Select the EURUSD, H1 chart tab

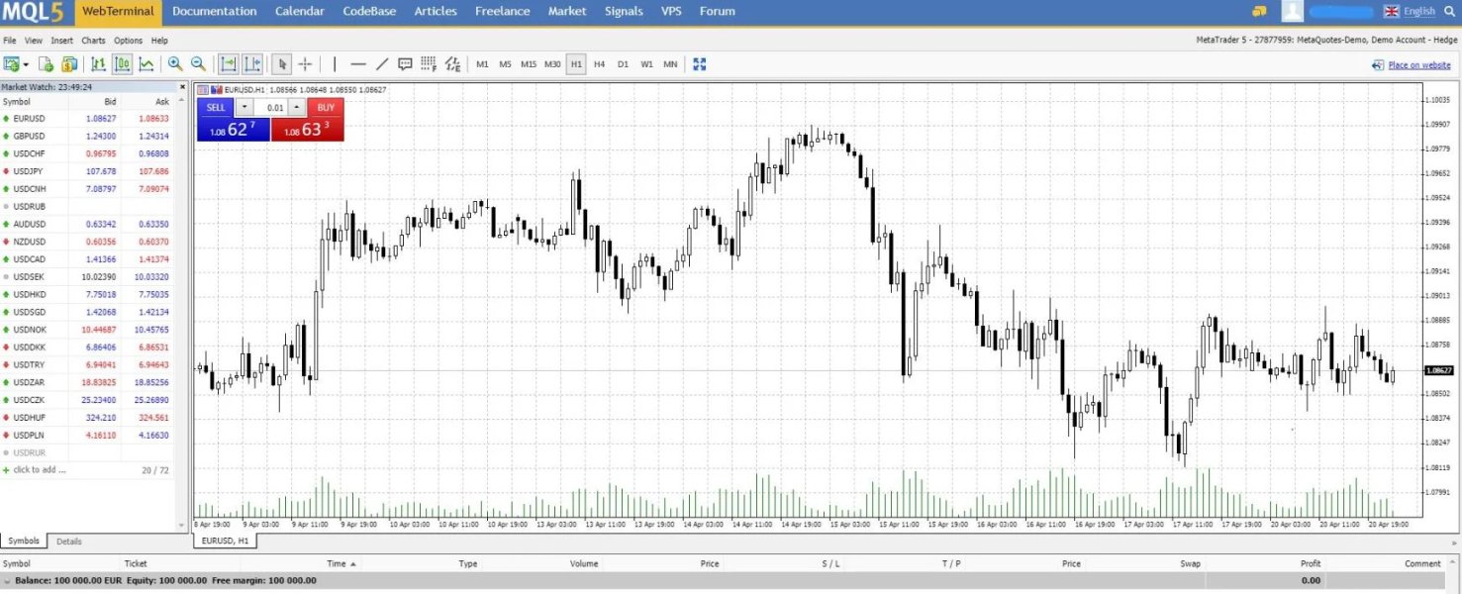coord(225,542)
